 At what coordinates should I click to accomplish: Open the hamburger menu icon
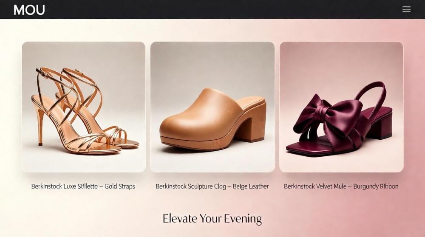point(406,9)
